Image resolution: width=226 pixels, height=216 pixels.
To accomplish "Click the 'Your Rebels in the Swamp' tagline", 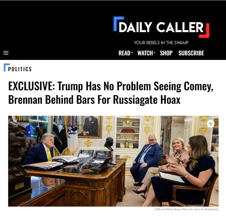I will (x=161, y=43).
